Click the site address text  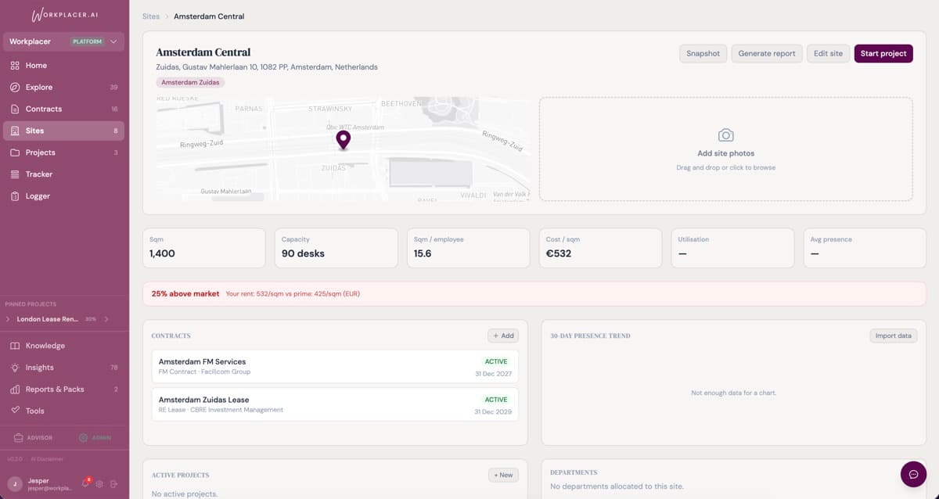(x=267, y=67)
